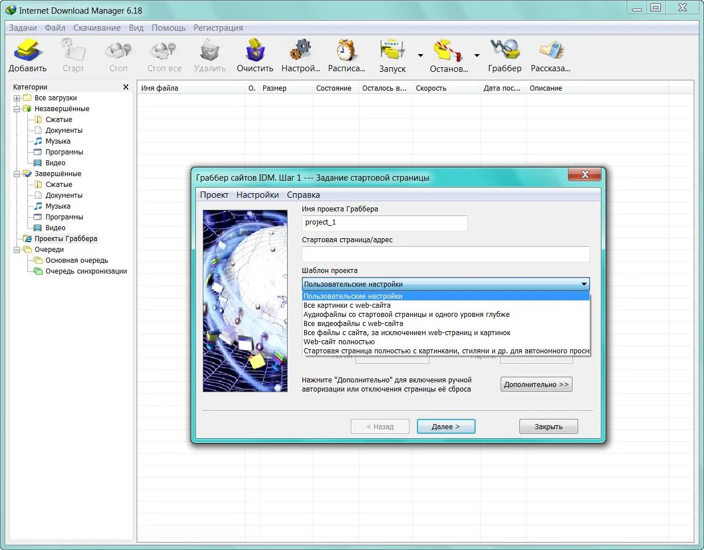Image resolution: width=704 pixels, height=550 pixels.
Task: Collapse the Очереди tree node
Action: 17,250
